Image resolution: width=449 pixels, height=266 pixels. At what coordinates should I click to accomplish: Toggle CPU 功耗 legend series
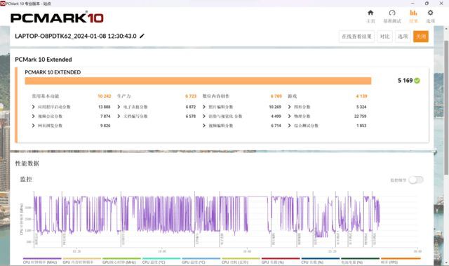coord(241,261)
